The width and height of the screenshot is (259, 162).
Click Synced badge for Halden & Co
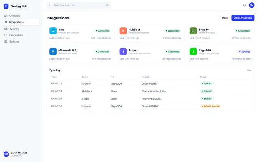206,91
